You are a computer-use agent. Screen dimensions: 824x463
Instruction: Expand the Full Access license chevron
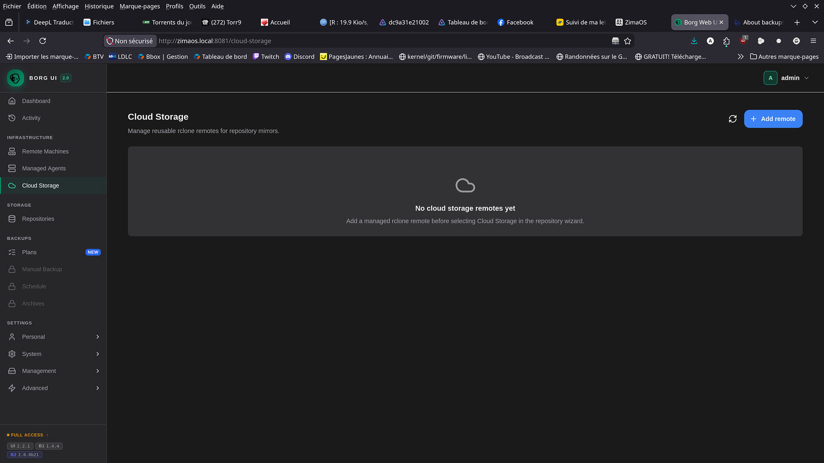point(47,435)
